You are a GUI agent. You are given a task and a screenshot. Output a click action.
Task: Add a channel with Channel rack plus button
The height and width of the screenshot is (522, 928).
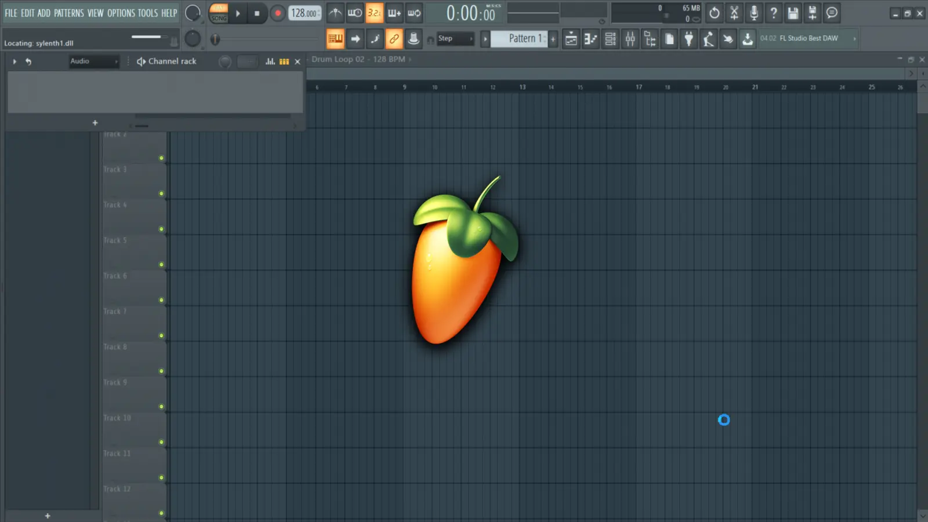pyautogui.click(x=95, y=123)
